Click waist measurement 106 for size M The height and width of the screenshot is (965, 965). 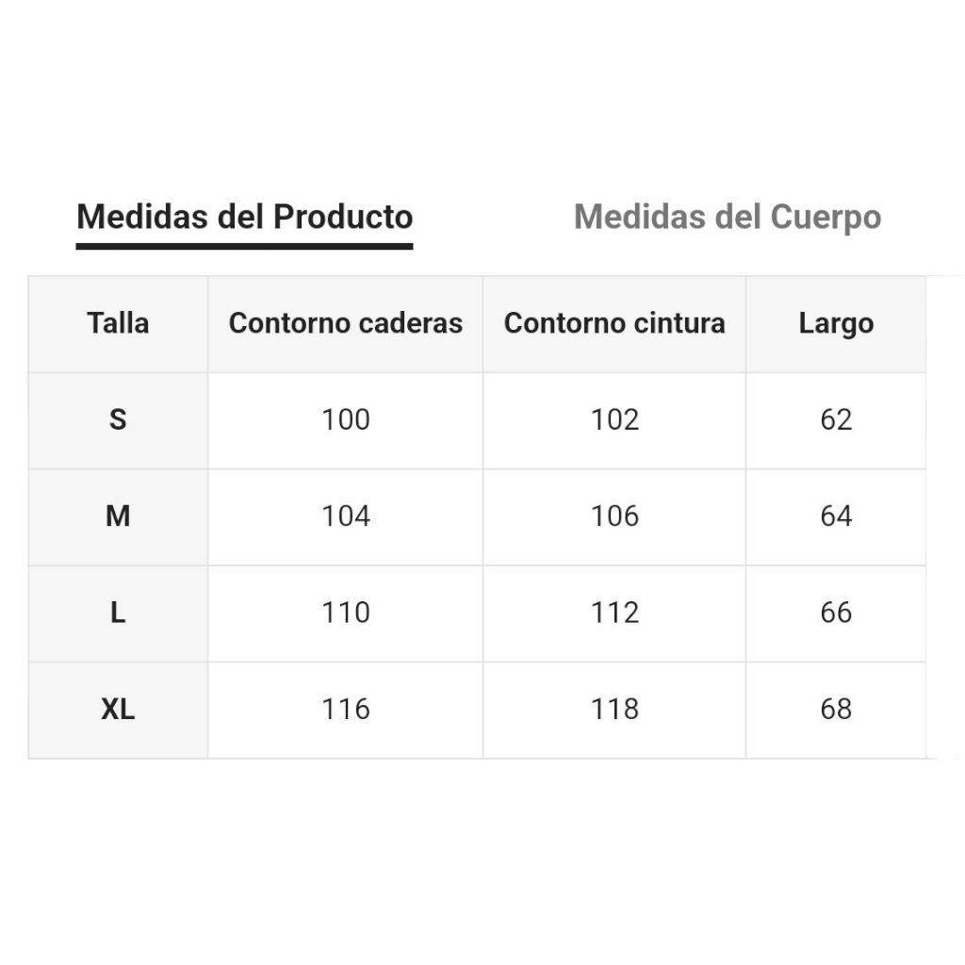[614, 515]
